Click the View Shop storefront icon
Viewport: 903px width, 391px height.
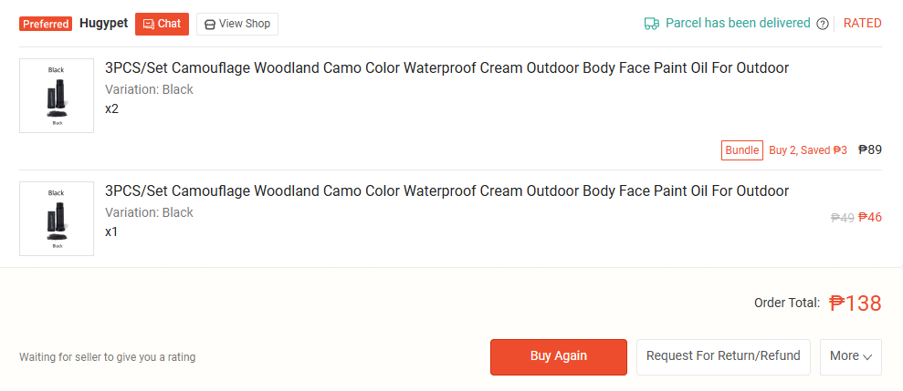coord(209,25)
